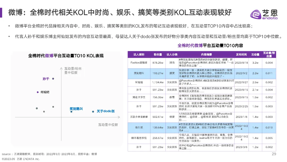Click the 2.5w interaction cell
This screenshot has height=162, width=287.
tap(255, 82)
